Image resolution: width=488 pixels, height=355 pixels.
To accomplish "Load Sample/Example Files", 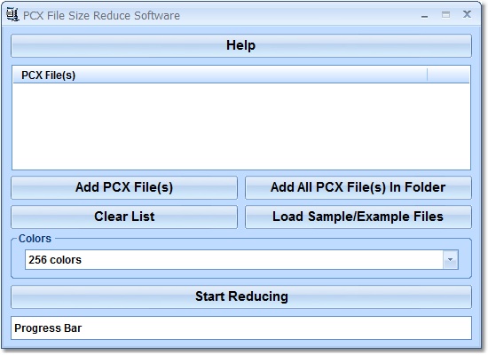I will pos(358,217).
